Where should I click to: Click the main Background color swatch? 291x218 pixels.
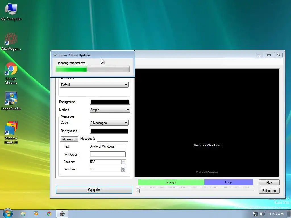tap(110, 102)
